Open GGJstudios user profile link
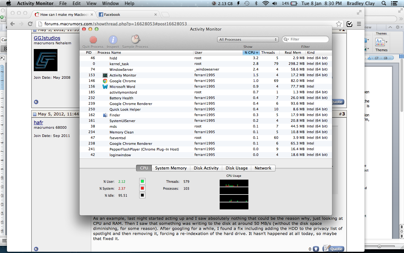 tap(47, 38)
